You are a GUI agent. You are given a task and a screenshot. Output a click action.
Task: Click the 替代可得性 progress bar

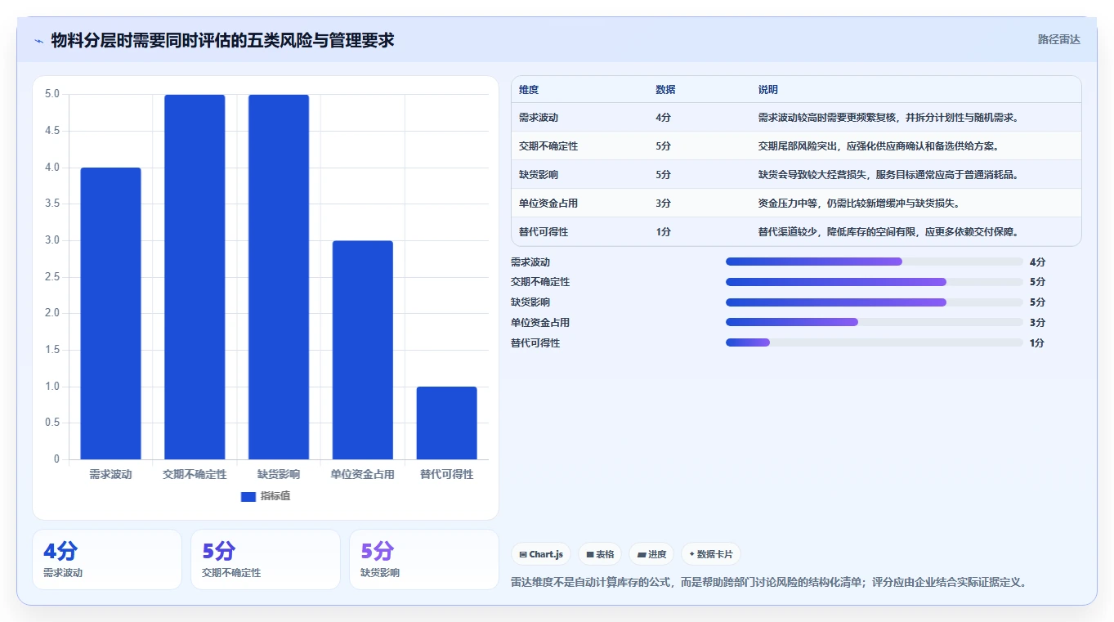pos(875,343)
